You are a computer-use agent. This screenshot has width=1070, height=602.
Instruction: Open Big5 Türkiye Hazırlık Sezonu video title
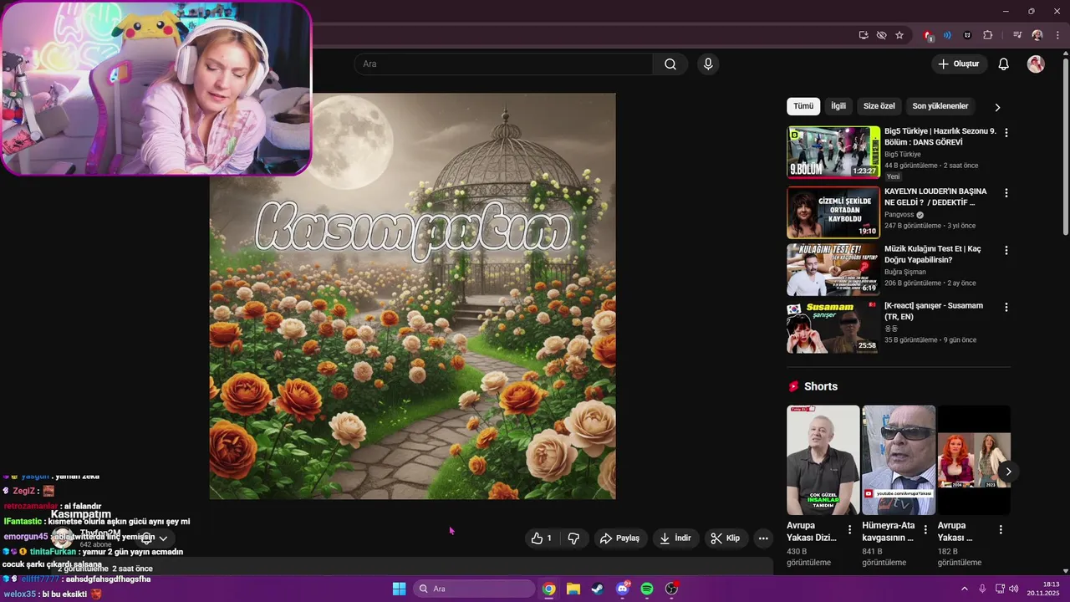pyautogui.click(x=940, y=136)
